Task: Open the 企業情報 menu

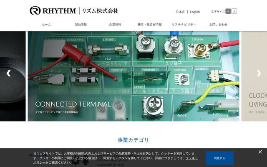Action: [x=115, y=25]
